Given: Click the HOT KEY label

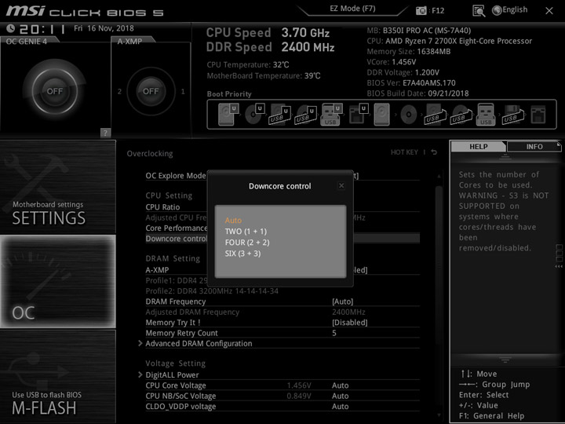Looking at the screenshot, I should pos(404,152).
